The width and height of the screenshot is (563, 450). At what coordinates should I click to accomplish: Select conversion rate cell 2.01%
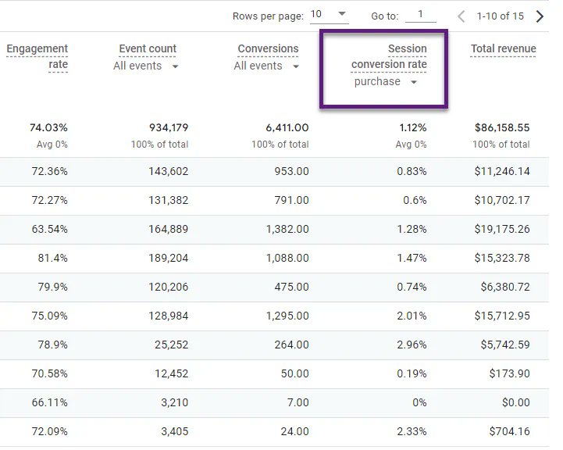point(412,316)
